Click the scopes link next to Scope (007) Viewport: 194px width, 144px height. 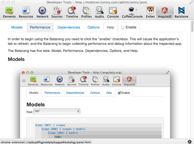[61, 125]
